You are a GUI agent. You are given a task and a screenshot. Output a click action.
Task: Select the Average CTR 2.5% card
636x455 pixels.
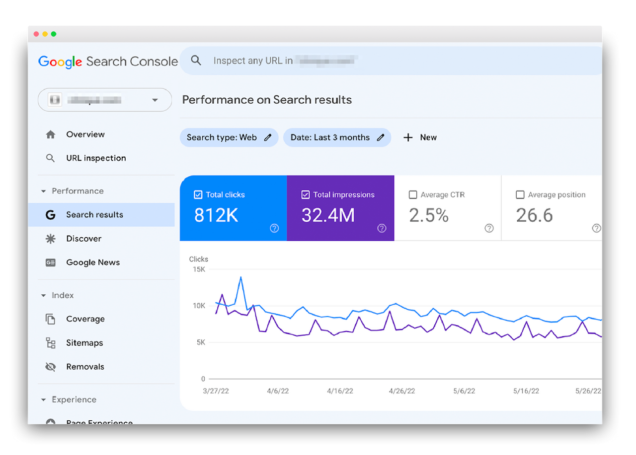tap(448, 208)
